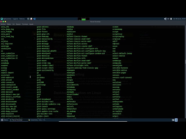The height and width of the screenshot is (139, 186).
Task: Click the text armitage
Action: 5,46
